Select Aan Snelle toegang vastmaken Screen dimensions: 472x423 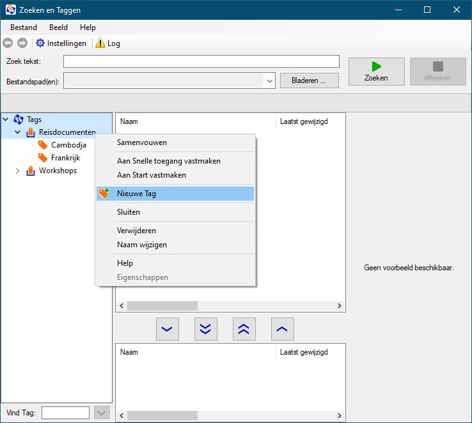(x=175, y=161)
